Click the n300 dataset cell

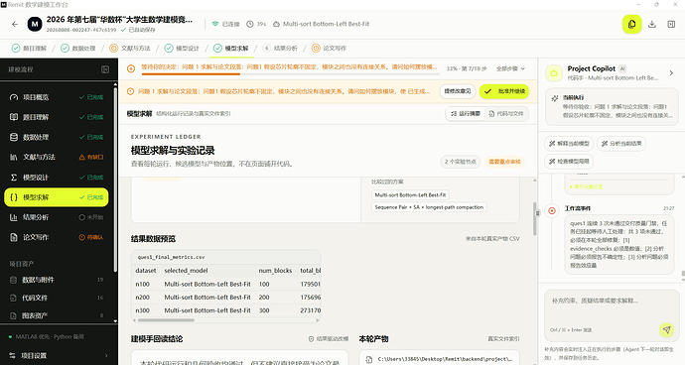coord(142,310)
